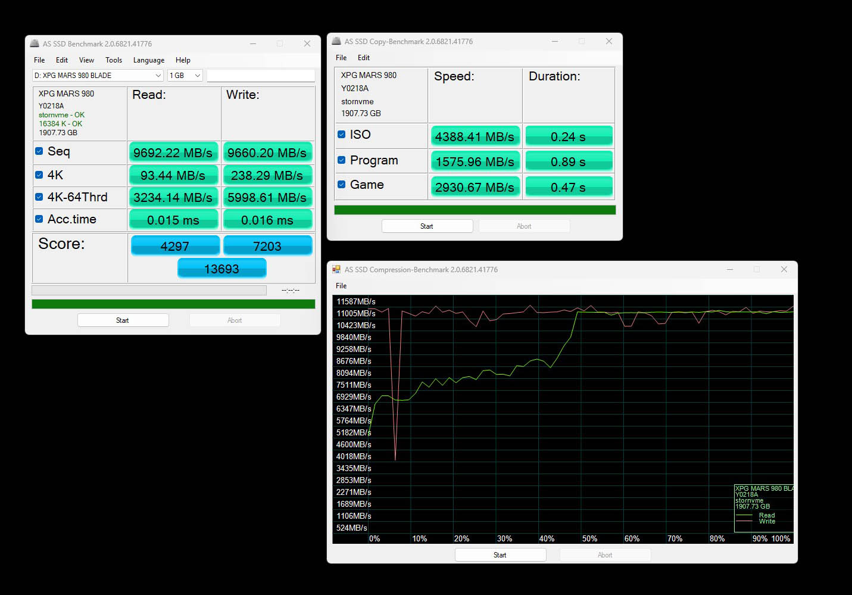Viewport: 852px width, 595px height.
Task: Click Start in Copy-Benchmark window
Action: click(427, 226)
